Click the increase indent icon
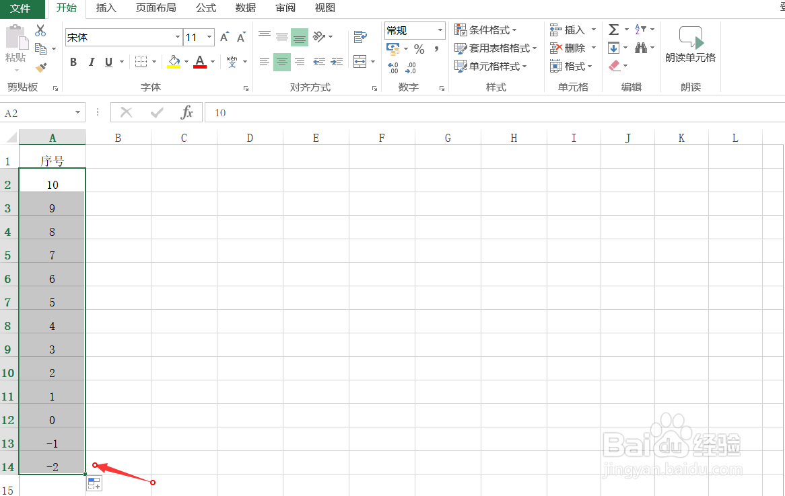 tap(337, 62)
